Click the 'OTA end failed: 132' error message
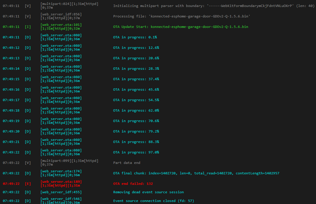Viewport: 316px width, 204px height. (x=133, y=184)
